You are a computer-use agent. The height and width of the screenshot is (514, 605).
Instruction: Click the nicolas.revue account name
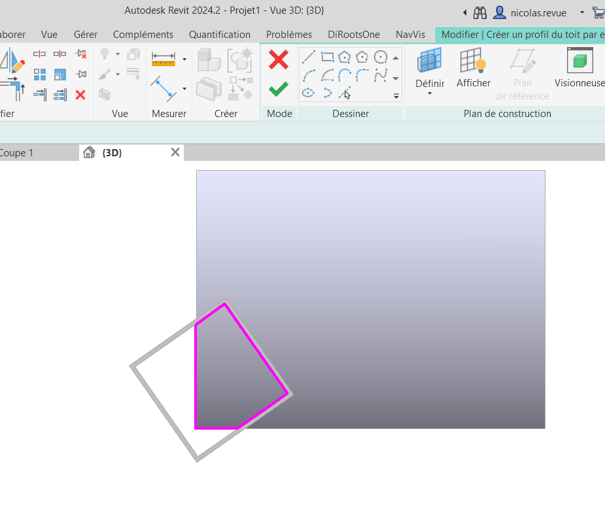[x=538, y=12]
